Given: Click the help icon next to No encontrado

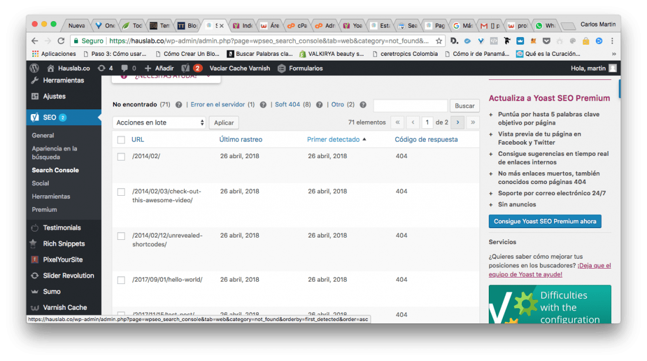Looking at the screenshot, I should point(179,105).
